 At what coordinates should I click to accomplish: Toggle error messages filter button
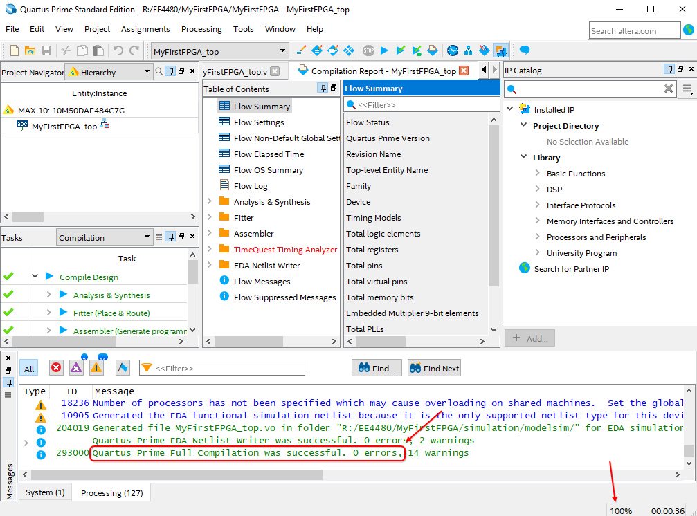coord(56,368)
